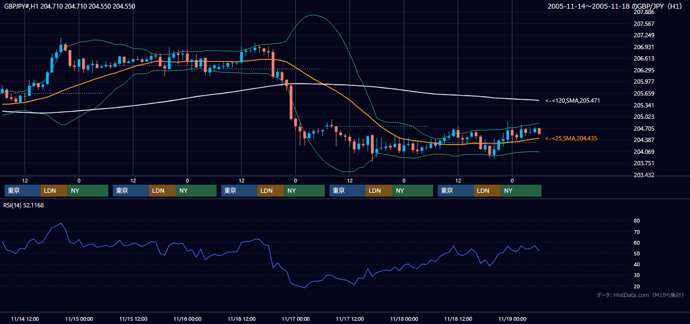Click the HistData.com data credit text
This screenshot has width=690, height=324.
pyautogui.click(x=640, y=295)
